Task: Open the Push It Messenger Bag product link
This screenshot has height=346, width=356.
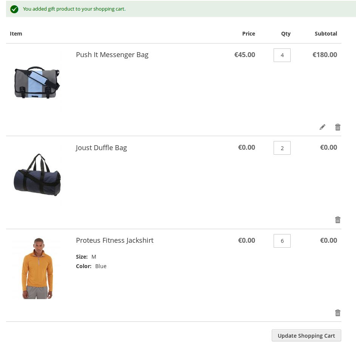Action: pos(112,55)
